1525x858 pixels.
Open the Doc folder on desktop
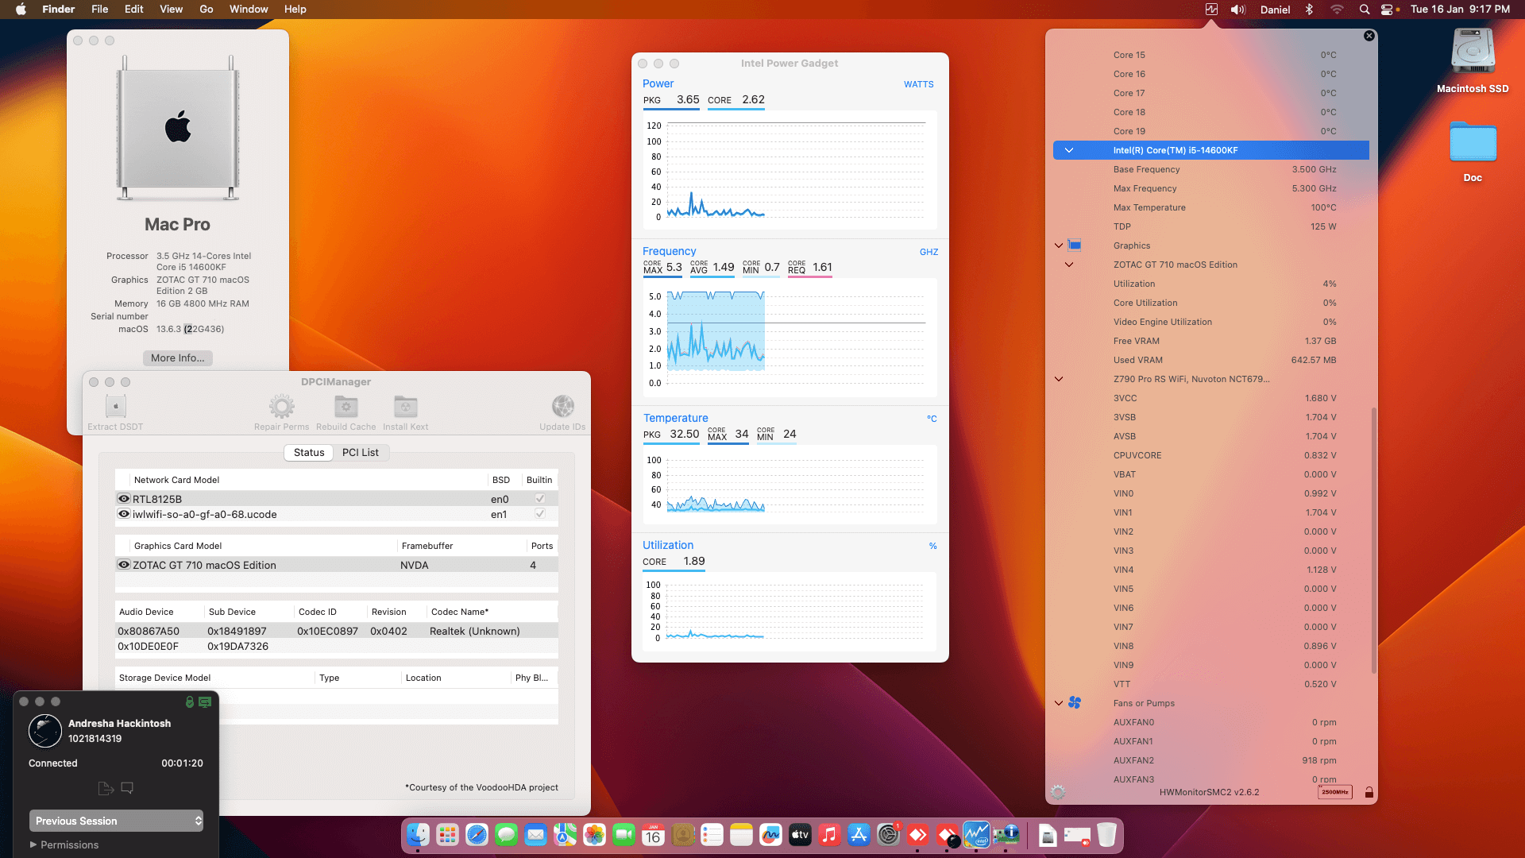1473,151
